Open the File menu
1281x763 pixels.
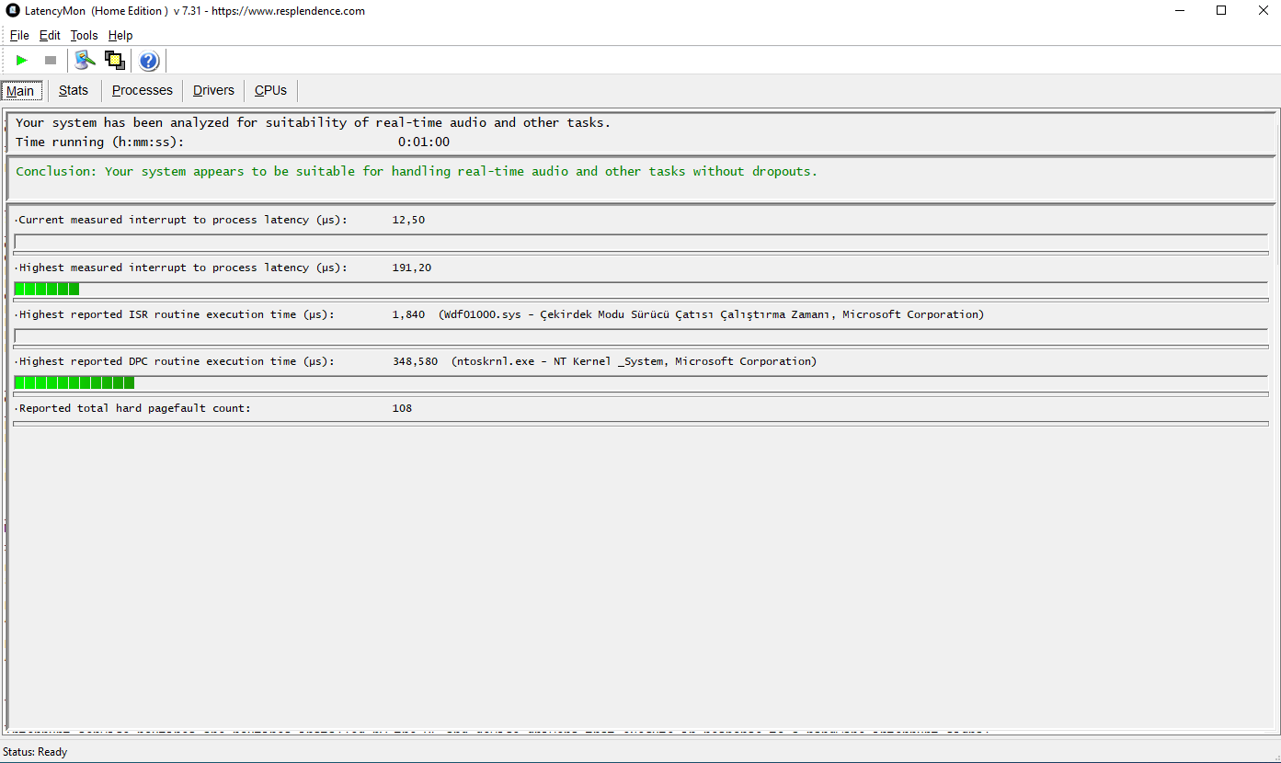tap(19, 36)
